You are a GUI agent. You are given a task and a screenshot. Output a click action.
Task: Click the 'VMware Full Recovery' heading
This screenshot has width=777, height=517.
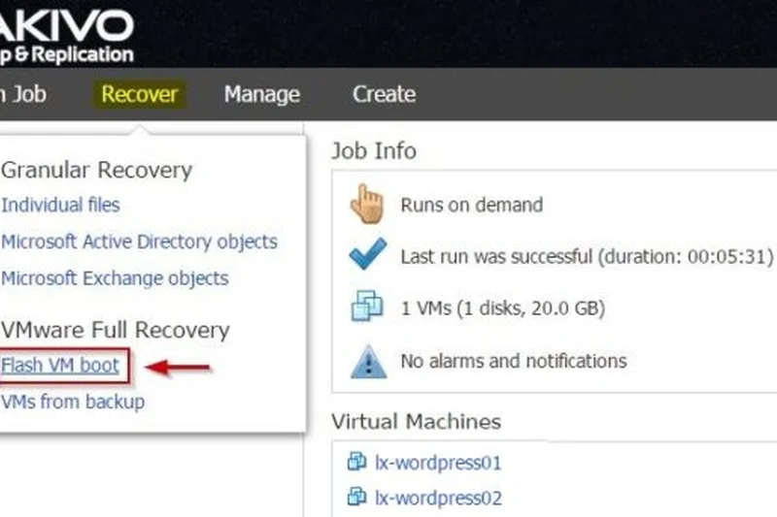coord(116,330)
